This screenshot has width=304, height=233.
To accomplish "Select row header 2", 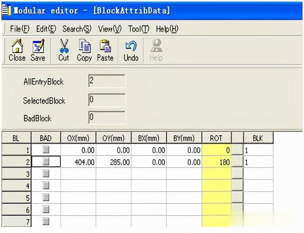I will click(x=17, y=162).
